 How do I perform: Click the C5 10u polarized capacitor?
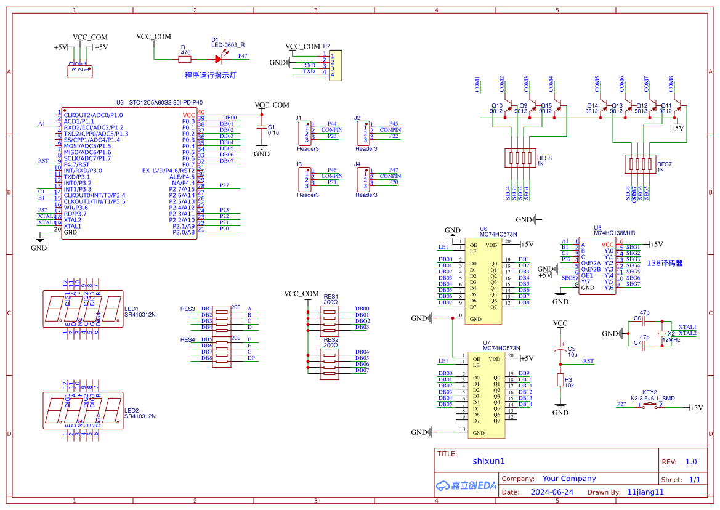[x=560, y=349]
